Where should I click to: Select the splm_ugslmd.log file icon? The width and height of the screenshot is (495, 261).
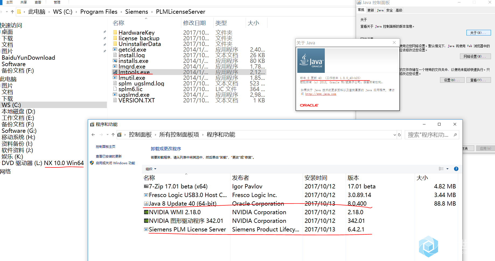click(x=115, y=83)
